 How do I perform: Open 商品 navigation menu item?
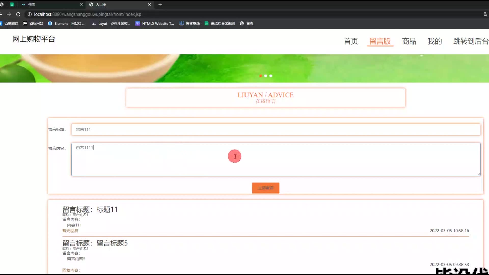(x=409, y=41)
